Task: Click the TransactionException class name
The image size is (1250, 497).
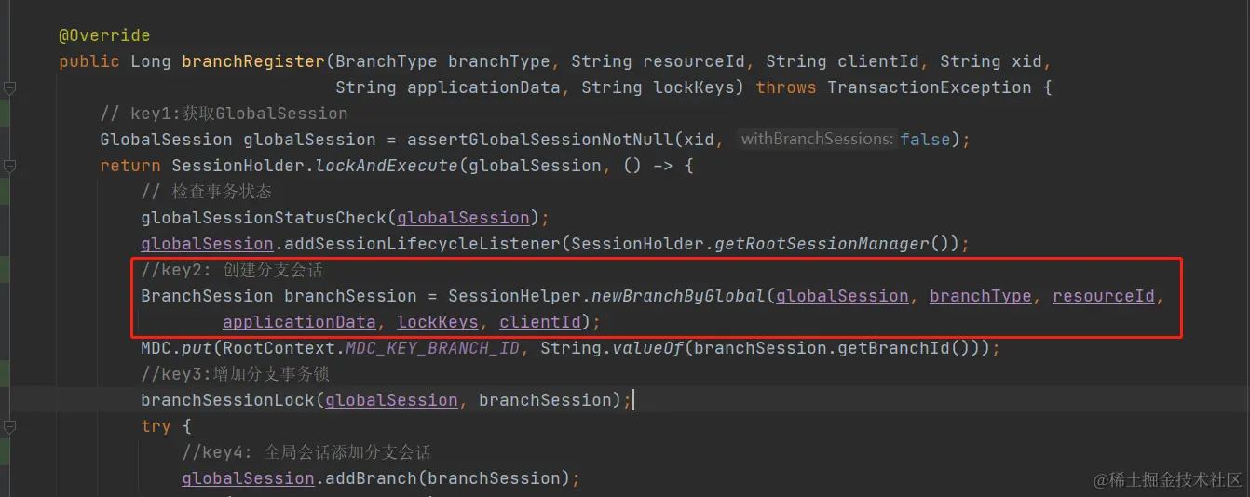Action: click(929, 87)
